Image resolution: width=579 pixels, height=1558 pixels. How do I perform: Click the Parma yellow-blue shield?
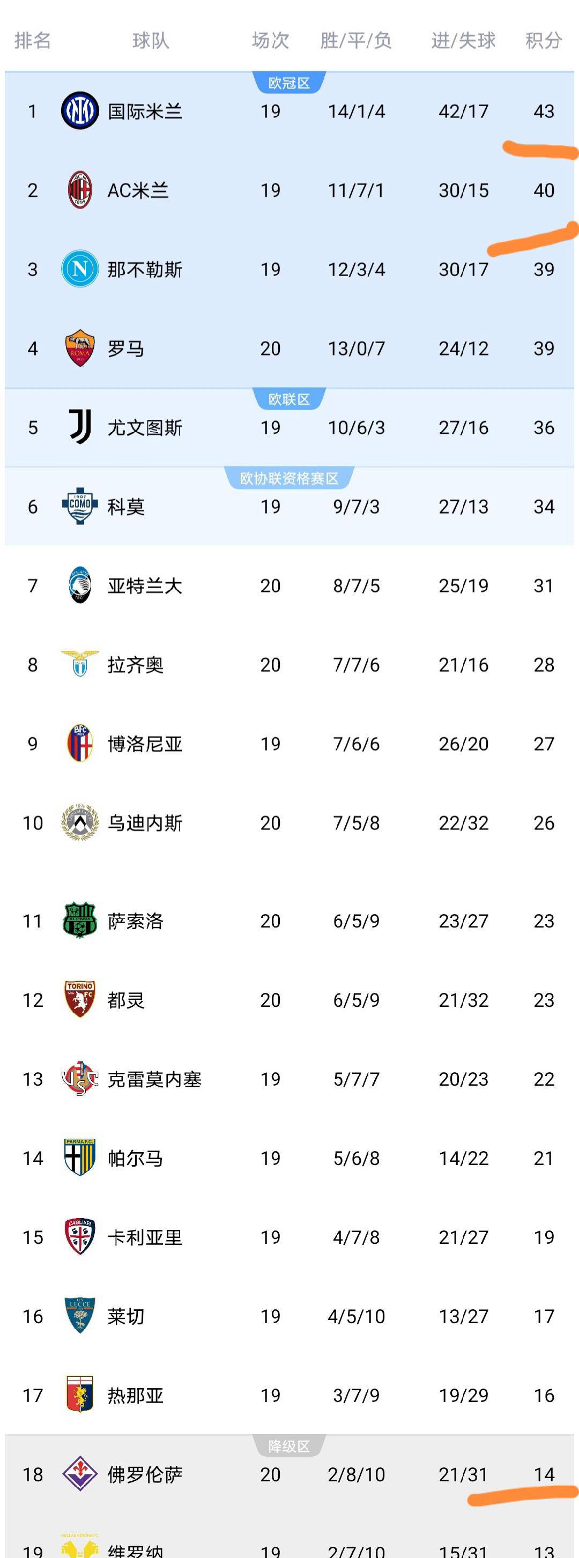[80, 1157]
